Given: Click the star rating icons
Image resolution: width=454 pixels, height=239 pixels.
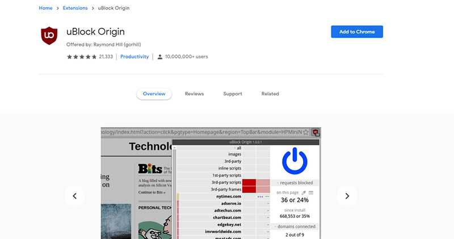Looking at the screenshot, I should 82,57.
